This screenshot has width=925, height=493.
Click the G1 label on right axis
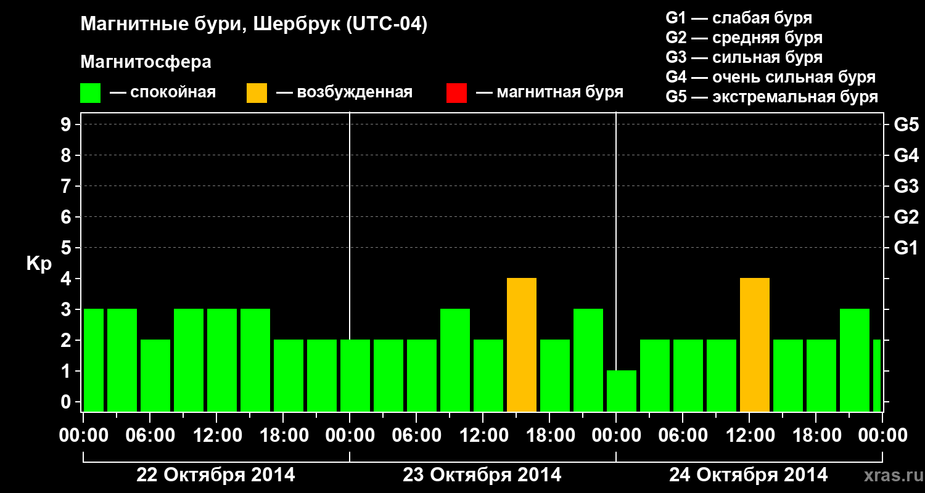coord(906,248)
